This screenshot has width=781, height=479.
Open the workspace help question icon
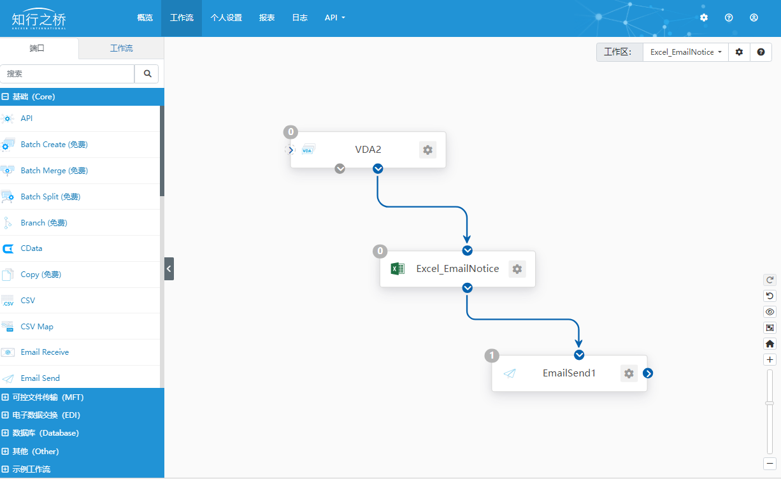[761, 52]
